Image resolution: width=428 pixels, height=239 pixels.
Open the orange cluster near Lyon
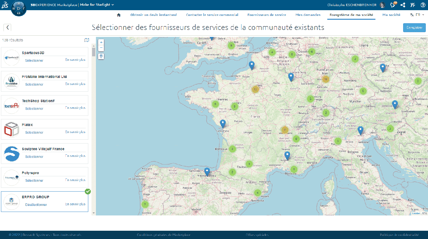click(285, 130)
